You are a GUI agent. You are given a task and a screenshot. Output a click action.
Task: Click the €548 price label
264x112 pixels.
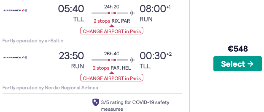click(237, 49)
